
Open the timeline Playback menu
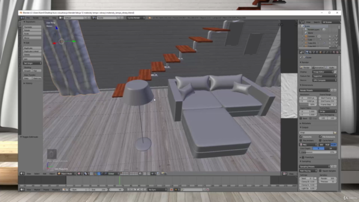point(56,190)
